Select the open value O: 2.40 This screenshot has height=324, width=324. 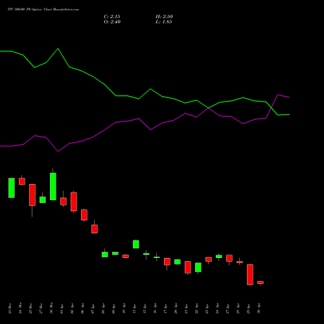112,22
